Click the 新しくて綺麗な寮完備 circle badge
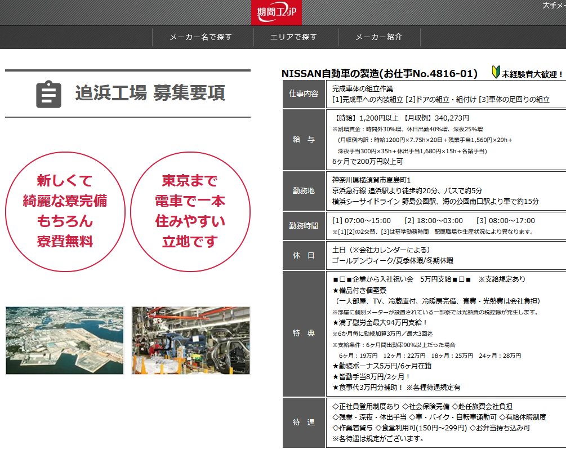Viewport: 566px width, 449px height. 65,212
